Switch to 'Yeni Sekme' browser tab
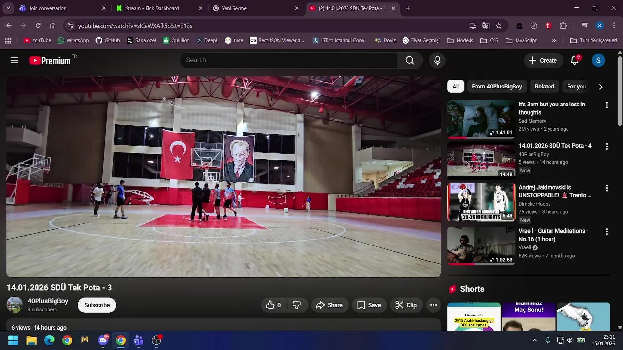This screenshot has width=623, height=350. click(255, 8)
